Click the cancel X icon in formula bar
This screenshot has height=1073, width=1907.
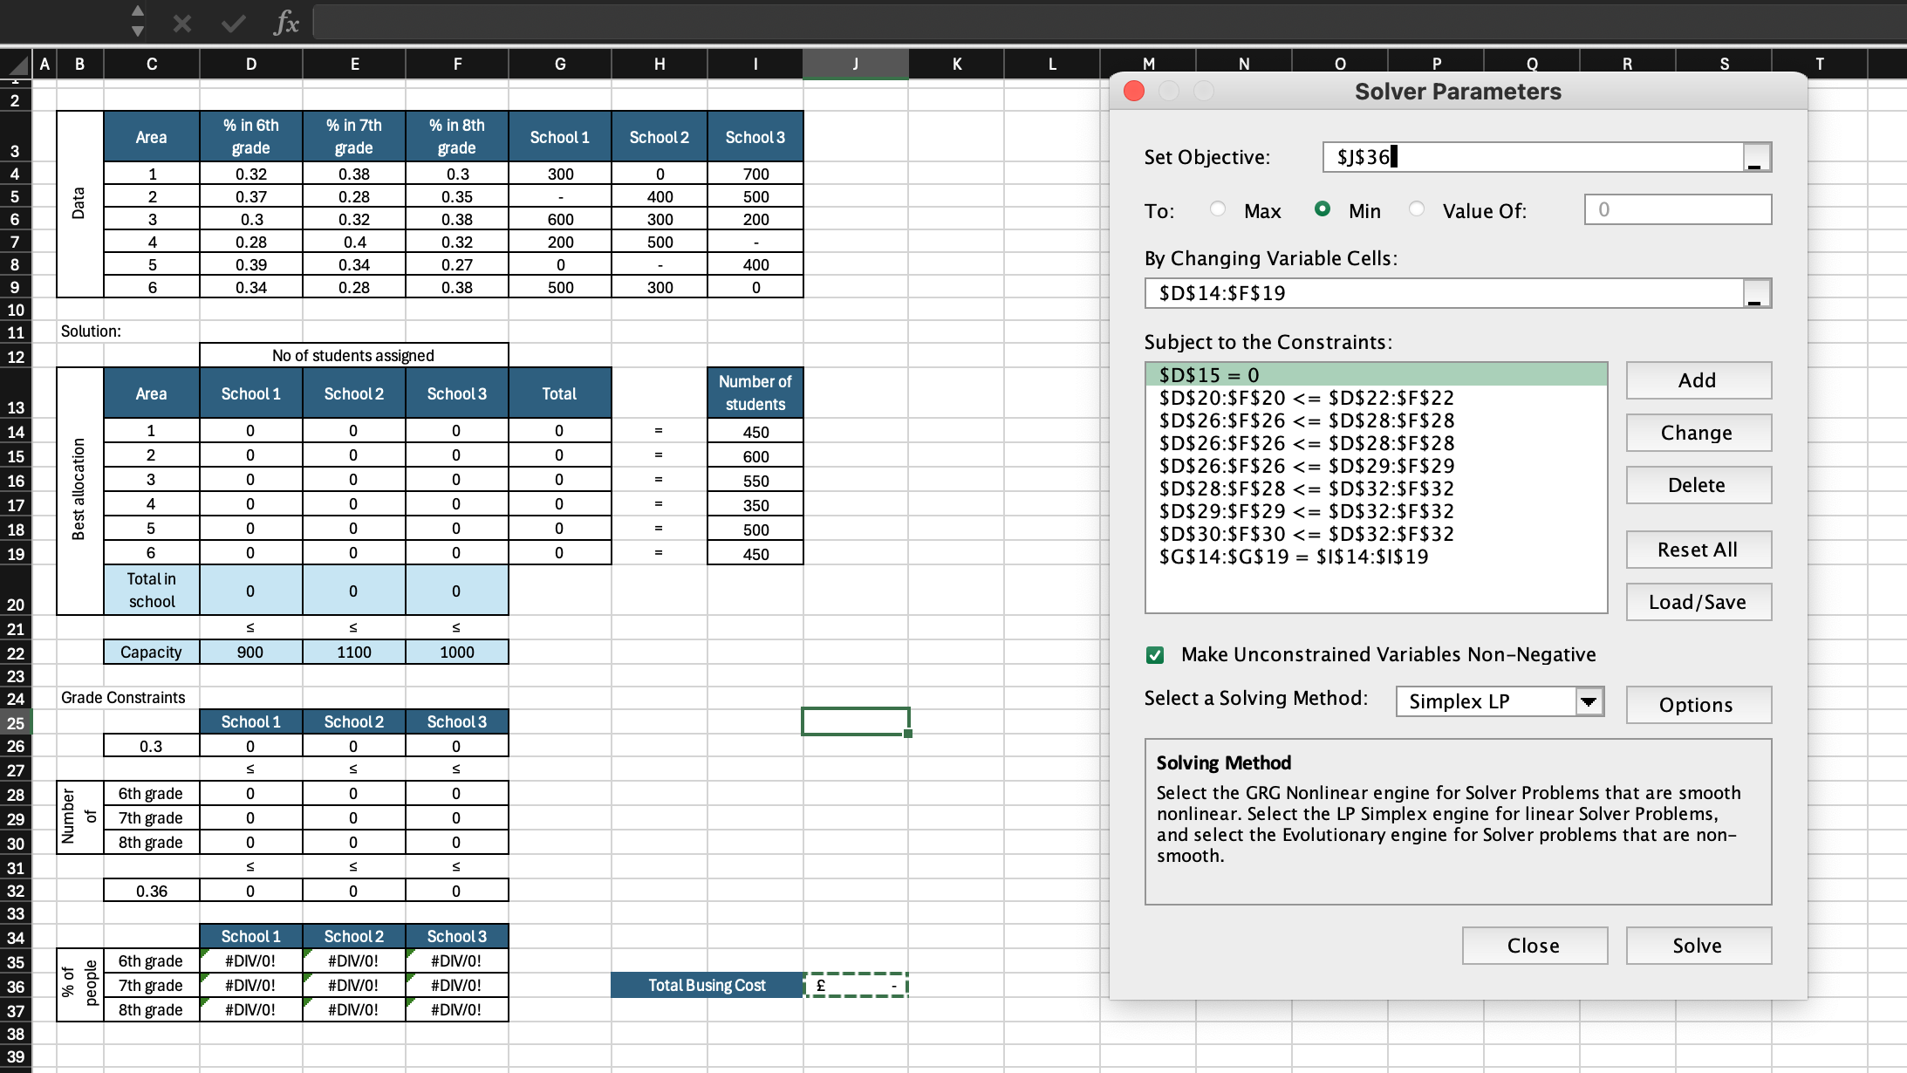pos(181,23)
